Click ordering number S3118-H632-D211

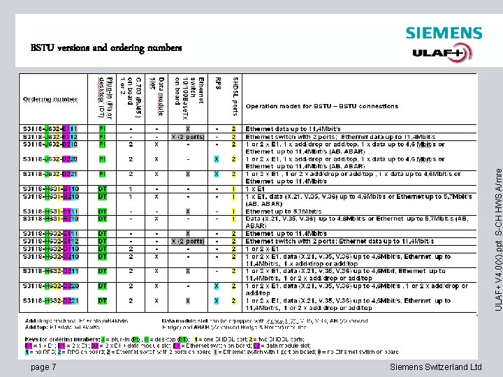click(x=51, y=271)
